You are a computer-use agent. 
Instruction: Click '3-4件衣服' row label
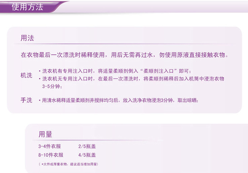tap(50, 146)
